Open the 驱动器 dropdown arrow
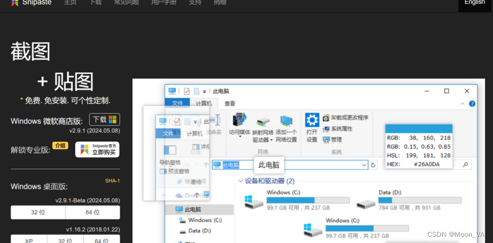Image resolution: width=493 pixels, height=243 pixels. coord(272,140)
